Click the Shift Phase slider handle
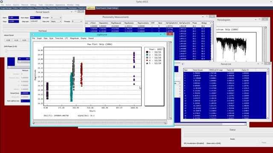273x153 pixels. coord(6,51)
